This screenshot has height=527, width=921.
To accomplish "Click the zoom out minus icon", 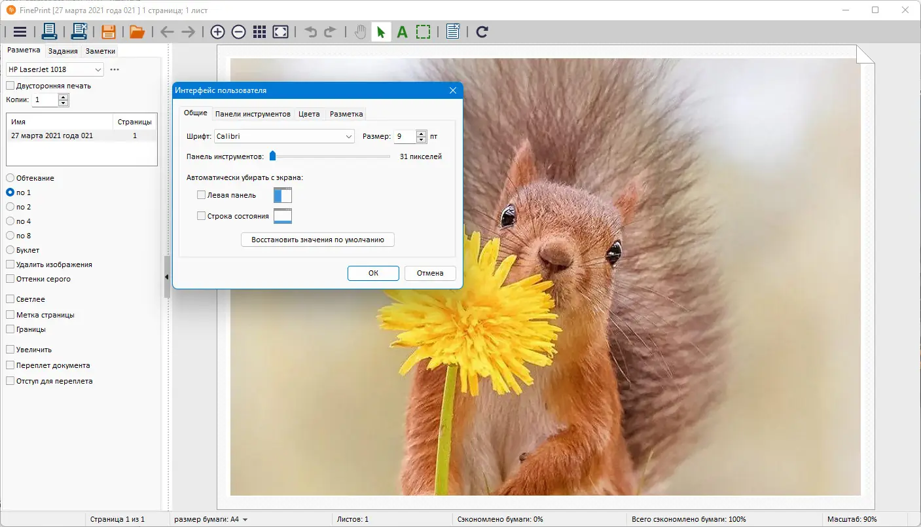I will tap(239, 31).
